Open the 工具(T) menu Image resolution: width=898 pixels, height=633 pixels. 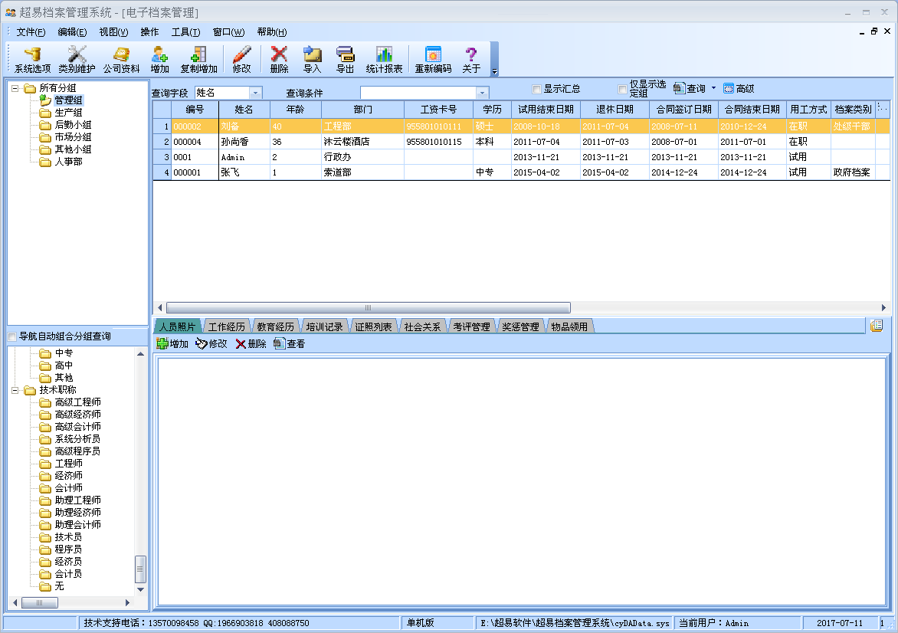tap(185, 32)
